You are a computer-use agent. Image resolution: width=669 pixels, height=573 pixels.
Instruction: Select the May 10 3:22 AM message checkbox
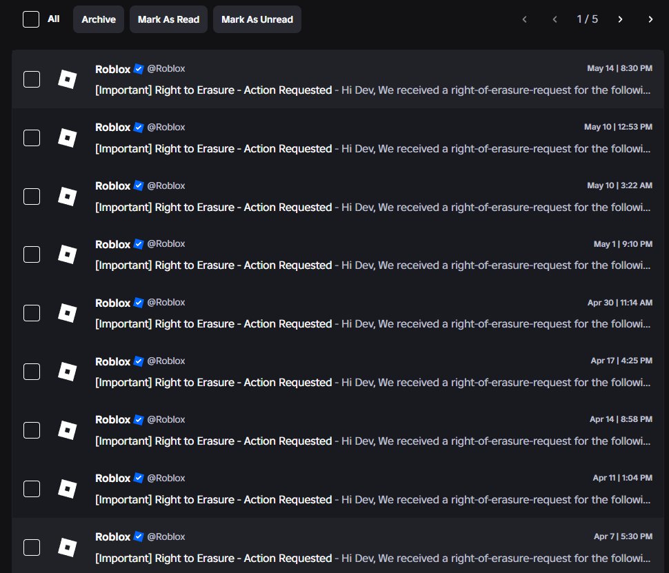pos(32,197)
